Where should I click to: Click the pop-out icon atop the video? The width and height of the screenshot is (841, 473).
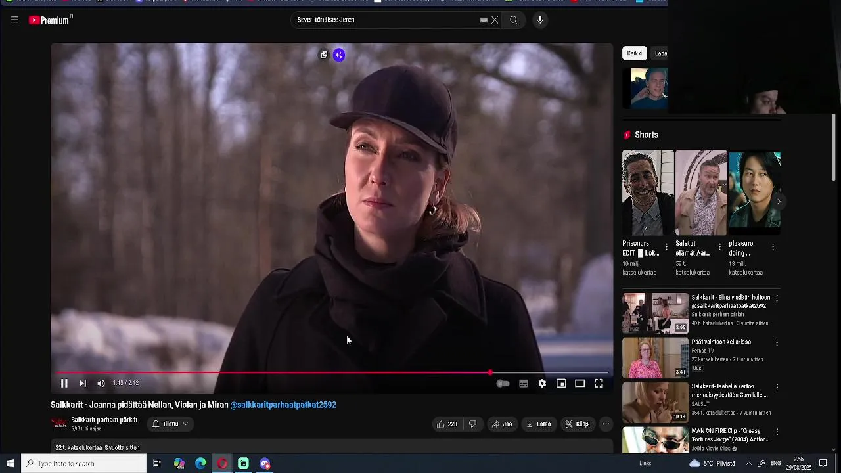coord(324,55)
